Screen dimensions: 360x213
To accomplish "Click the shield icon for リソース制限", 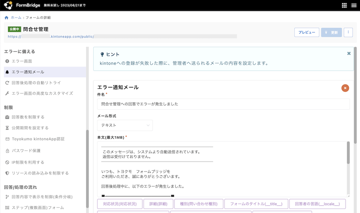I will tap(7, 173).
